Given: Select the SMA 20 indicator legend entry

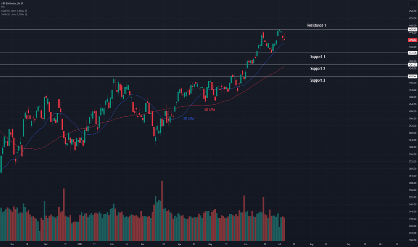Looking at the screenshot, I should tap(14, 14).
